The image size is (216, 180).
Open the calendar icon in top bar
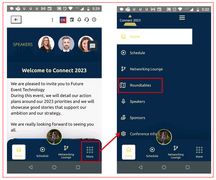coord(72,20)
